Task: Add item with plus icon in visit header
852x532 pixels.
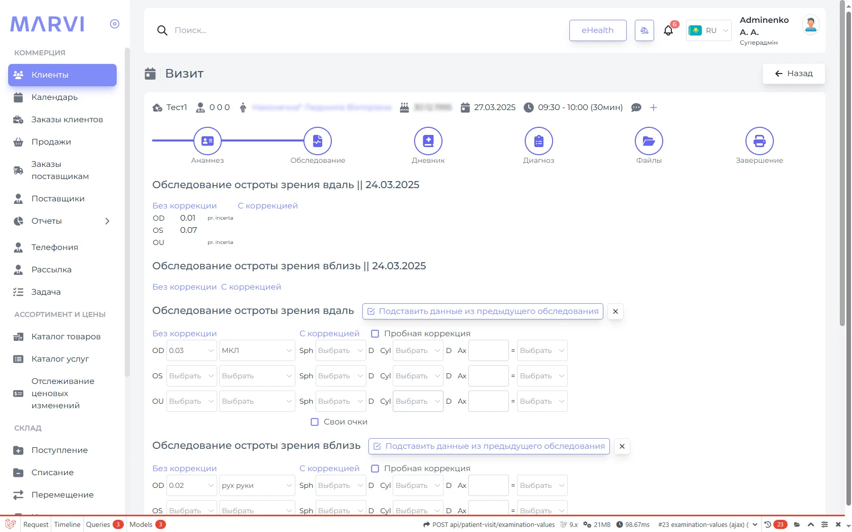Action: click(654, 108)
